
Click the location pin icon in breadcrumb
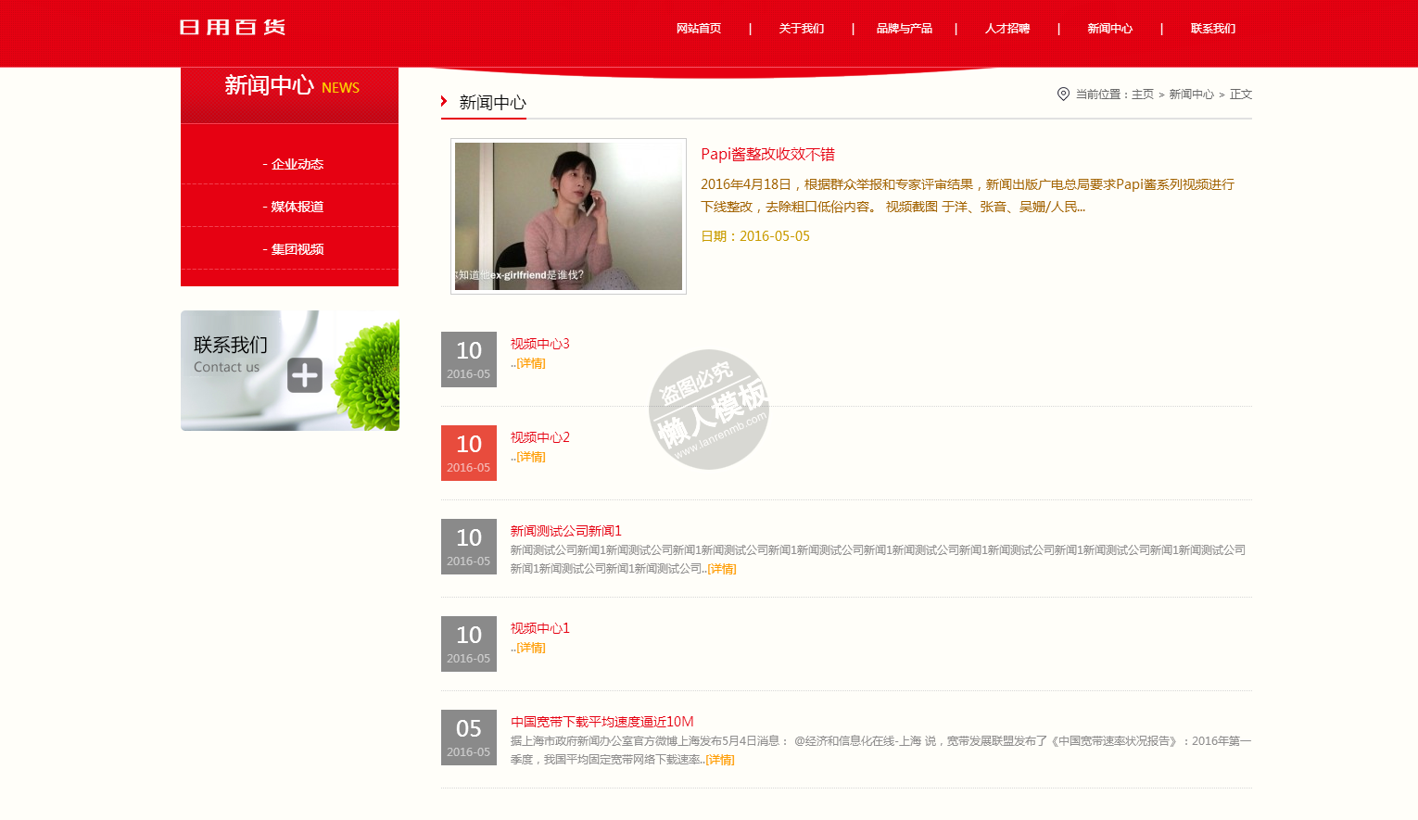click(x=1063, y=94)
